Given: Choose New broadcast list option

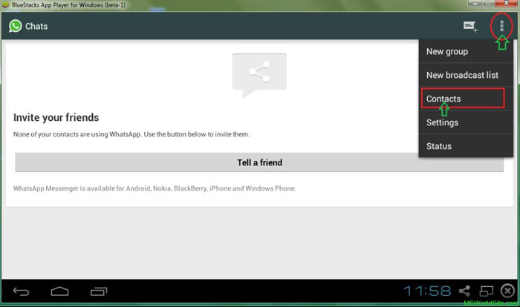Looking at the screenshot, I should 466,75.
